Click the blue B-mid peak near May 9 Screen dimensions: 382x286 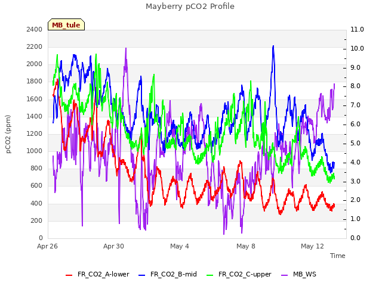pyautogui.click(x=273, y=46)
